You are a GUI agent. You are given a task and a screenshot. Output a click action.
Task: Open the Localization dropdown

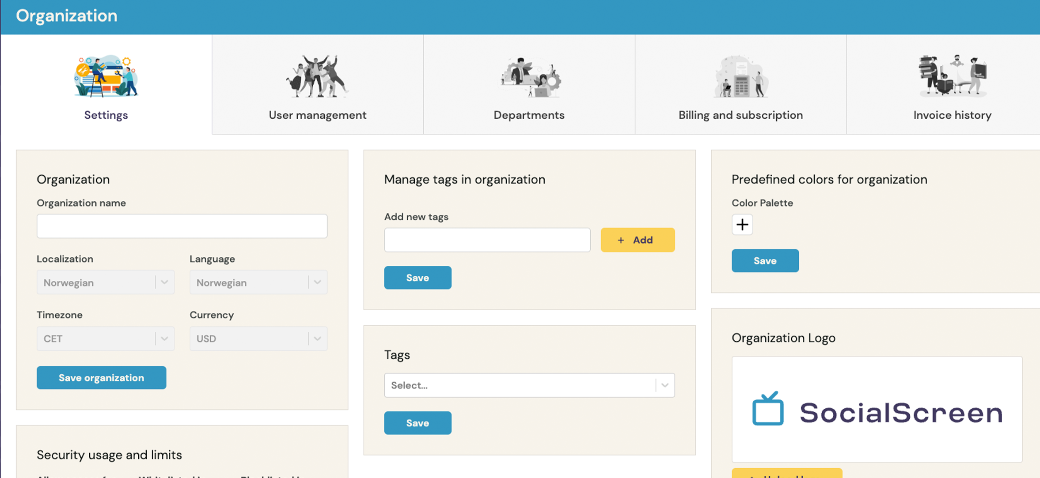click(x=105, y=282)
